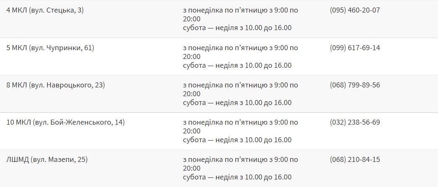438x187 pixels.
Task: Click the weekend hours in 4 МКЛ row
Action: (237, 28)
